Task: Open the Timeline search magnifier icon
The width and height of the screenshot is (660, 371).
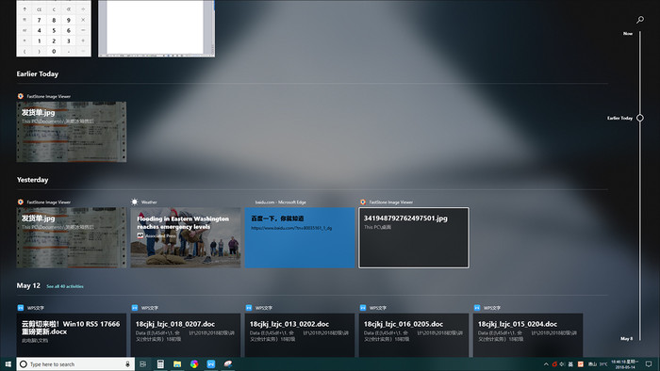Action: [x=640, y=20]
